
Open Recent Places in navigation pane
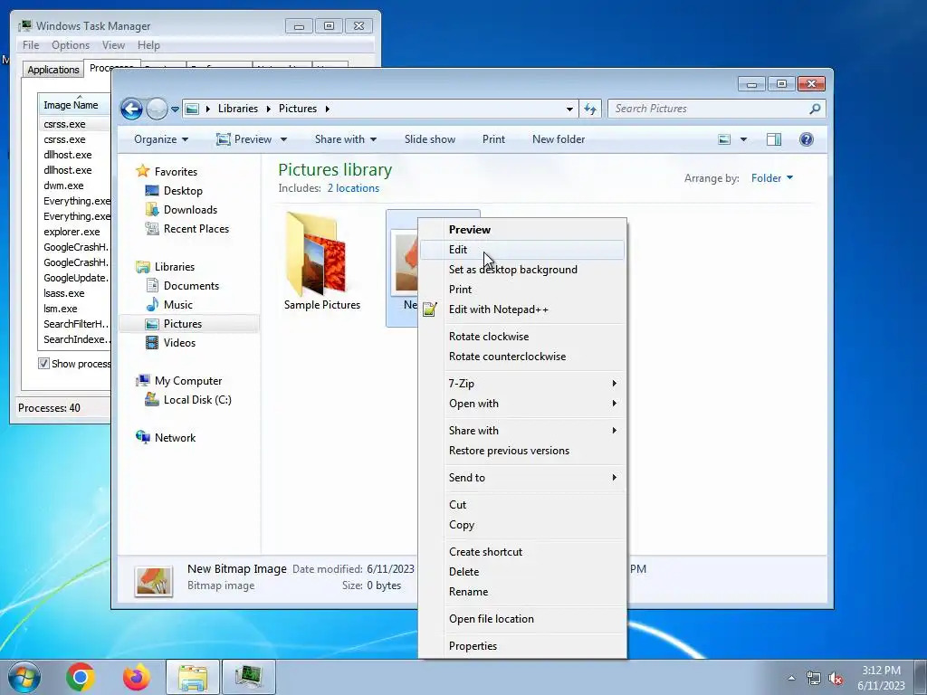196,229
